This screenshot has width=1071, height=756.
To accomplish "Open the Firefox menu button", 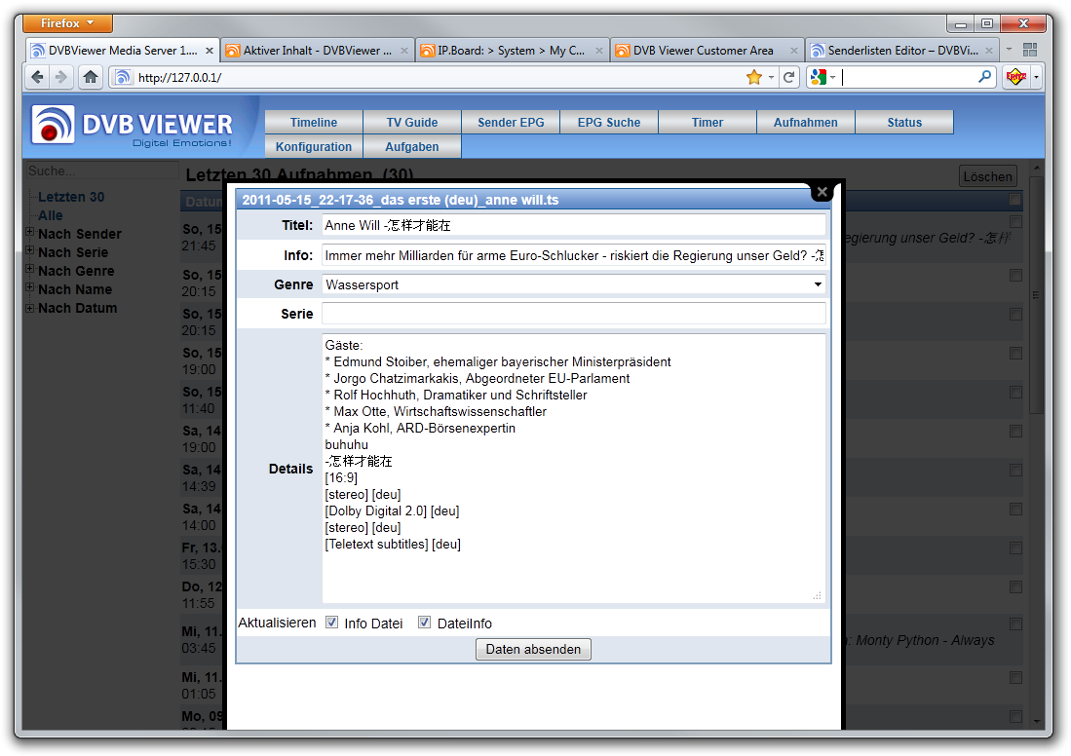I will click(67, 23).
